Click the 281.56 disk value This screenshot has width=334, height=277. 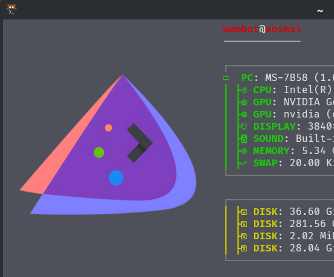point(308,224)
